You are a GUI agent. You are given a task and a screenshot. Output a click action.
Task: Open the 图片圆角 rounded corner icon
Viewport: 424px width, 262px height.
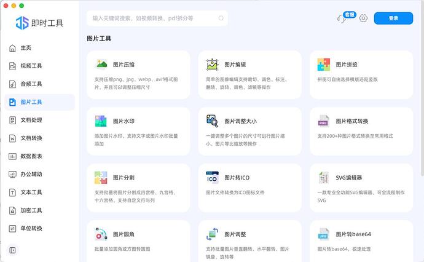coord(101,234)
